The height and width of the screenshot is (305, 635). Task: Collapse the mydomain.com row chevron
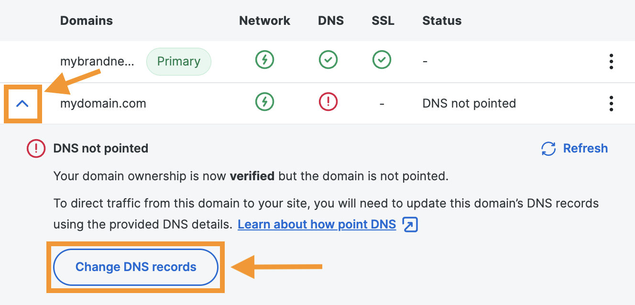click(22, 103)
